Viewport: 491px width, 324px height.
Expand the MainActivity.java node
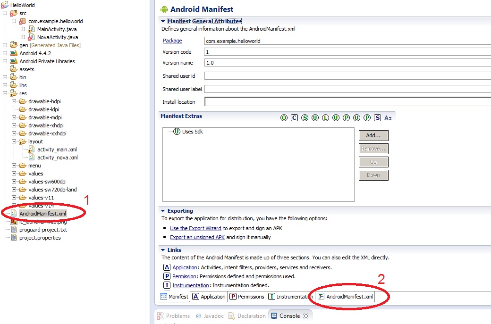click(x=23, y=29)
